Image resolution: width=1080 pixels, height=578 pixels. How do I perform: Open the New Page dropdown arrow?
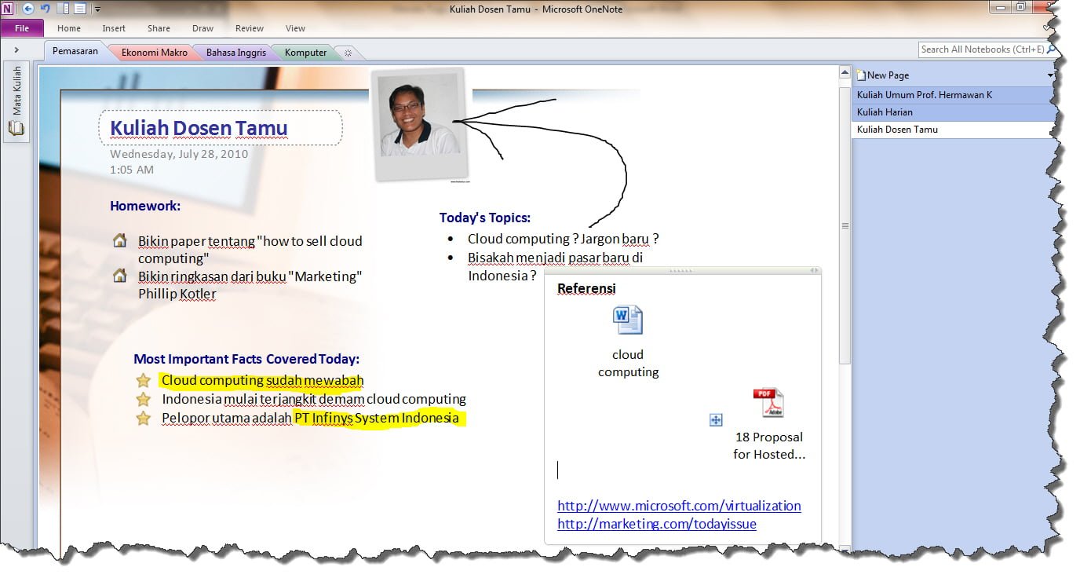(x=1050, y=75)
